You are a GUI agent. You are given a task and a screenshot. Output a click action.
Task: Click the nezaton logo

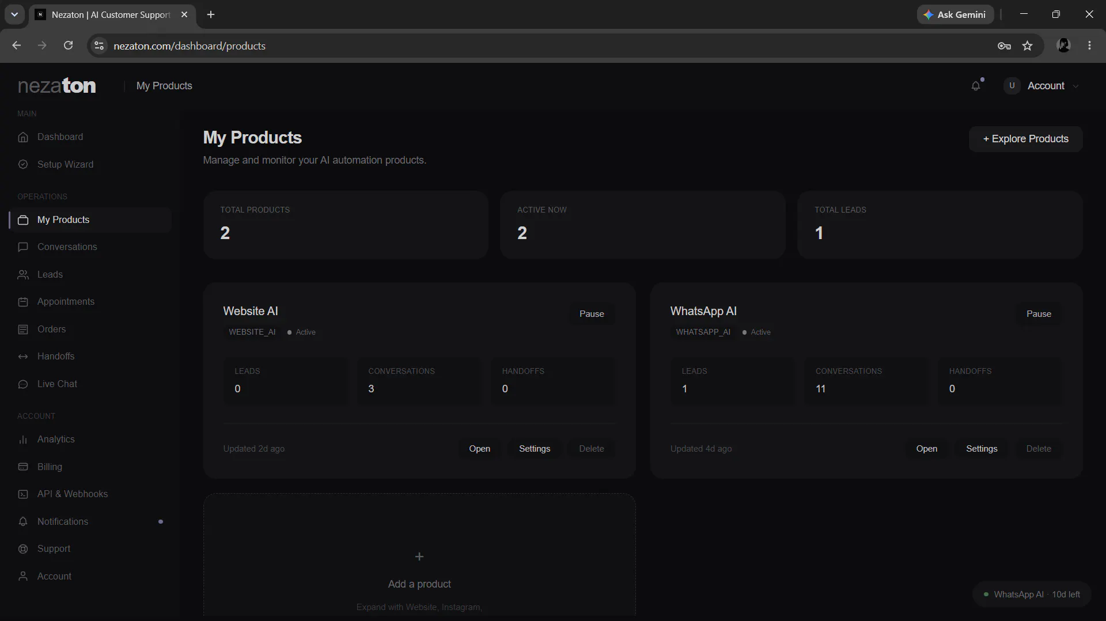coord(57,86)
